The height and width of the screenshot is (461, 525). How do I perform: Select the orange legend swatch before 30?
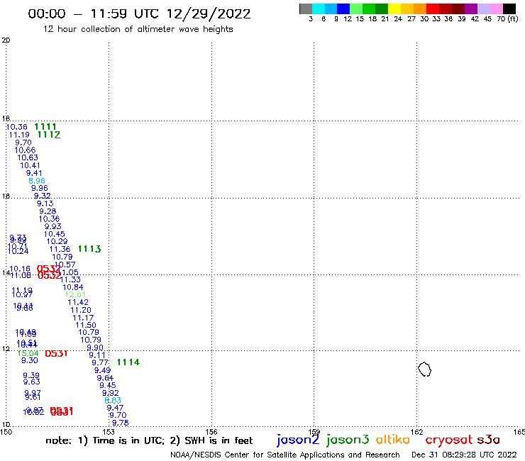coord(420,9)
